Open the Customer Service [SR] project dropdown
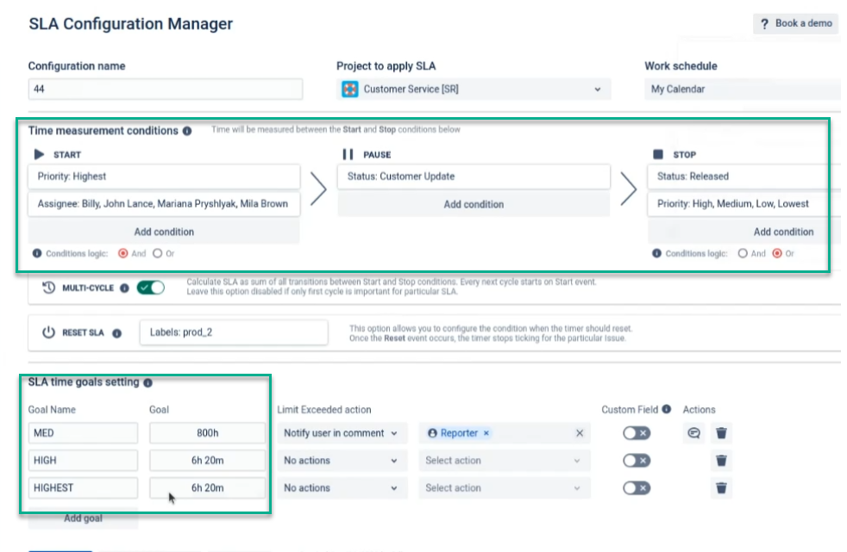This screenshot has width=847, height=552. (474, 90)
